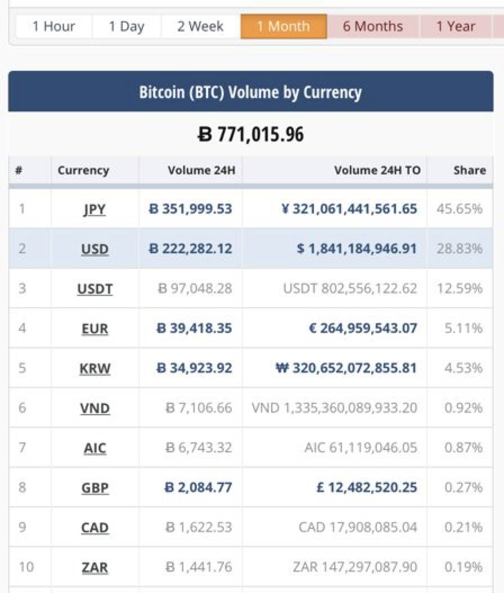Click the AIC currency link
504x593 pixels.
click(x=94, y=448)
